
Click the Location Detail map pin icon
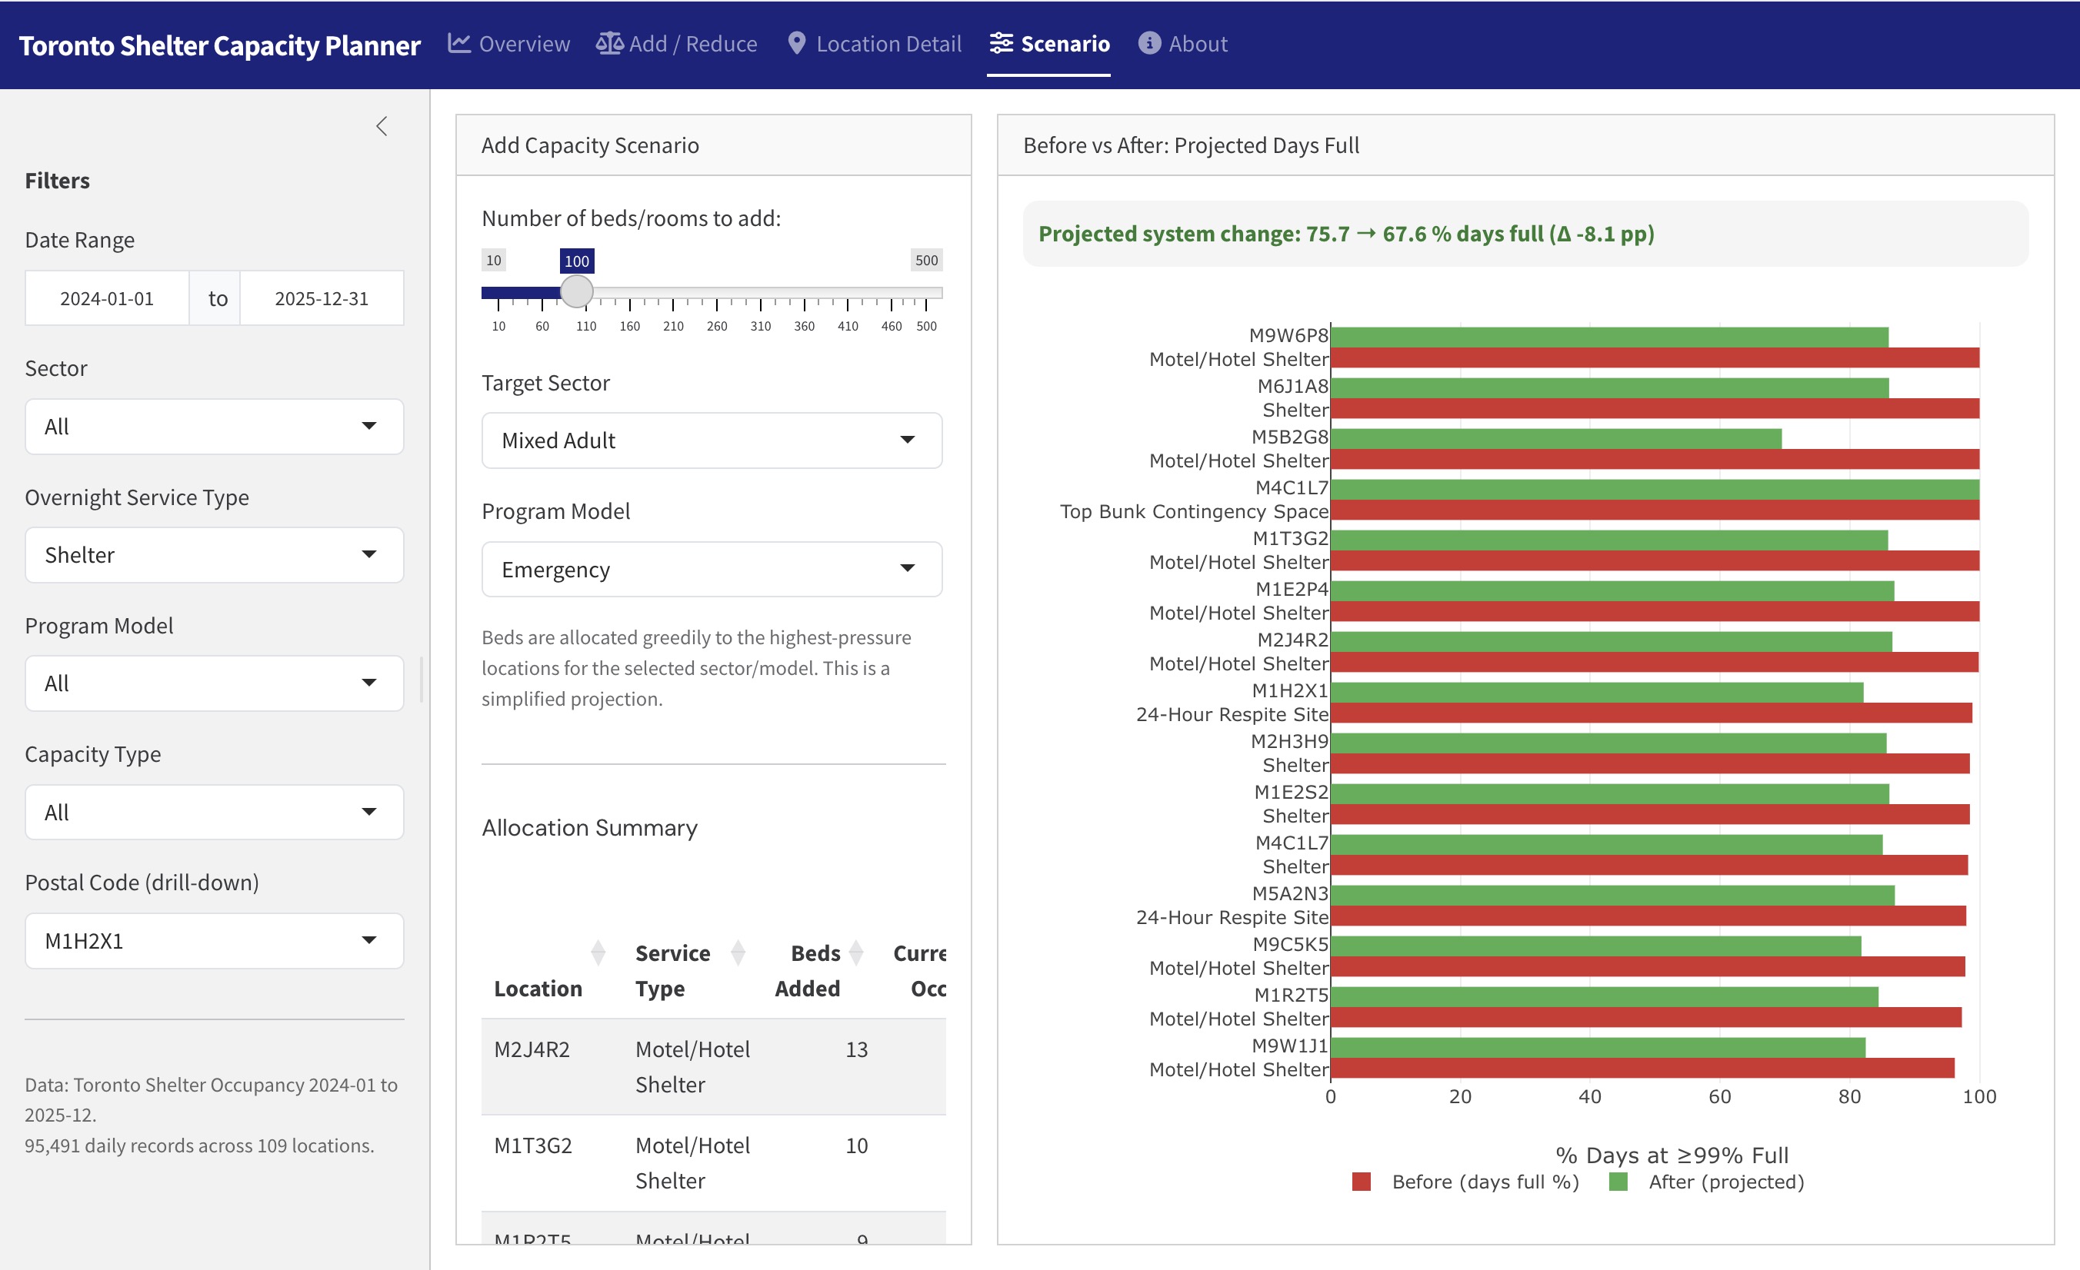(x=796, y=43)
